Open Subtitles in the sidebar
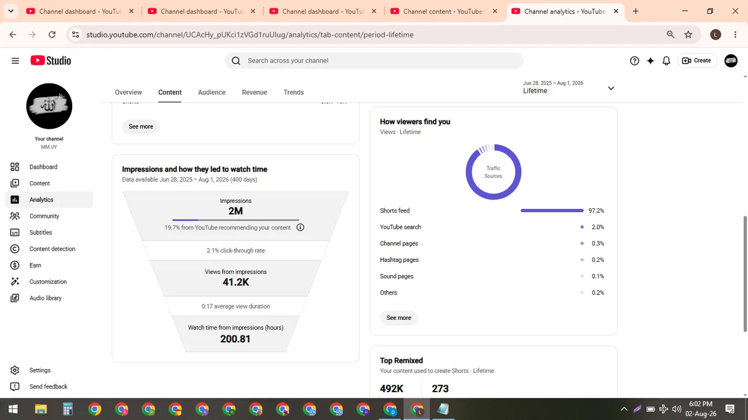Image resolution: width=748 pixels, height=420 pixels. coord(49,232)
